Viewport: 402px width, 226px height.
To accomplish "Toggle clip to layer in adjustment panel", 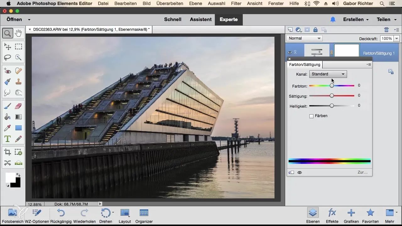I will click(x=291, y=172).
